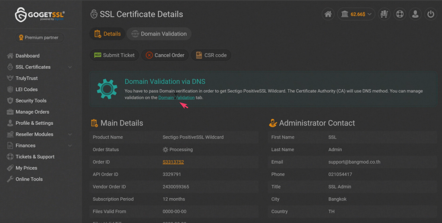The image size is (442, 223).
Task: Open Manage Orders in the sidebar
Action: 32,112
